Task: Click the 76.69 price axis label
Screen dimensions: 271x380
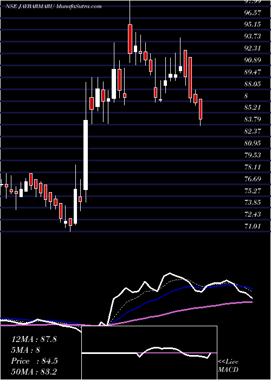Action: (x=253, y=179)
